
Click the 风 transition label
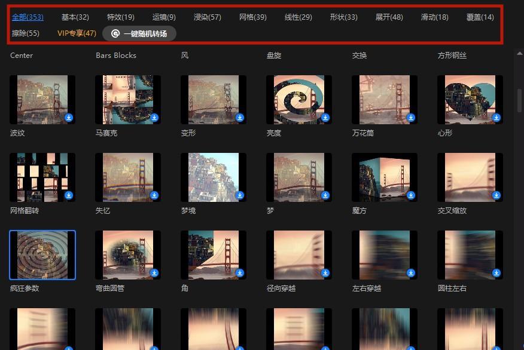(185, 56)
